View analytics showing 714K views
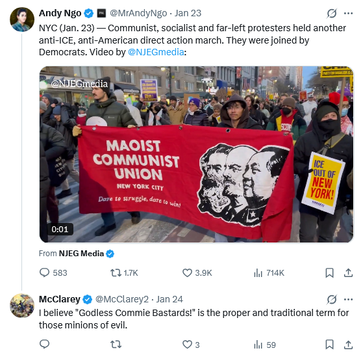 pos(269,273)
